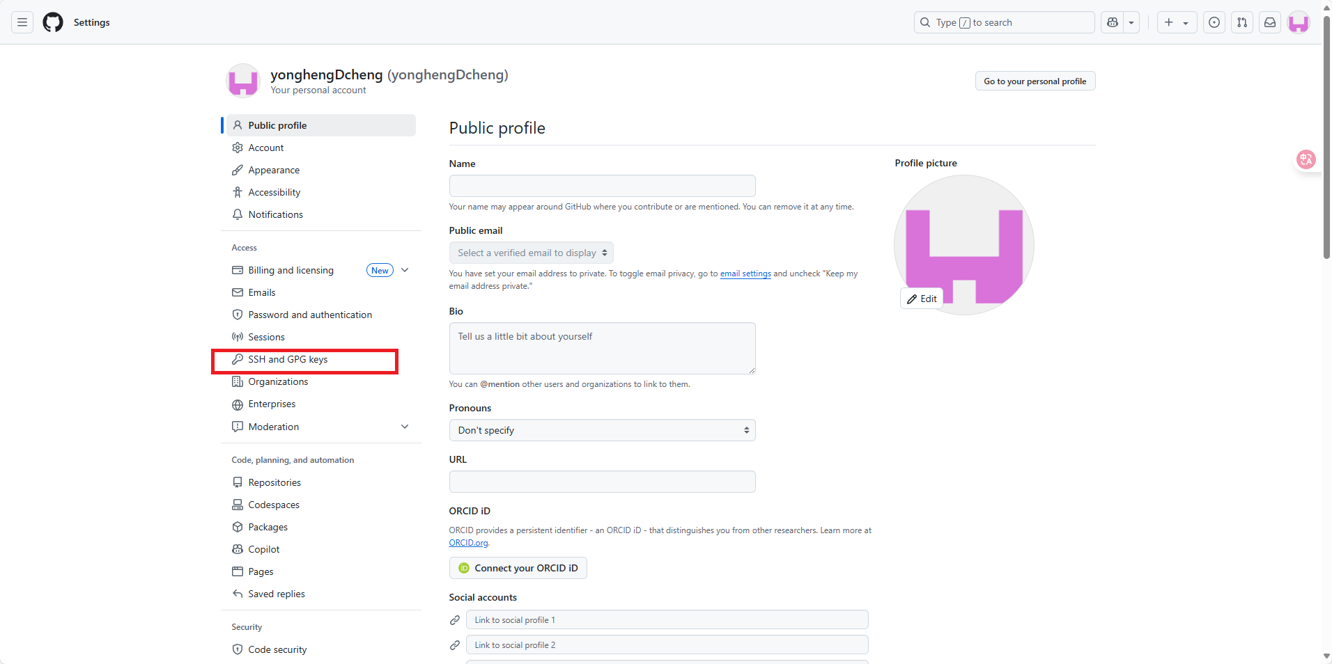Click Go to your personal profile button
This screenshot has width=1332, height=664.
click(1035, 81)
